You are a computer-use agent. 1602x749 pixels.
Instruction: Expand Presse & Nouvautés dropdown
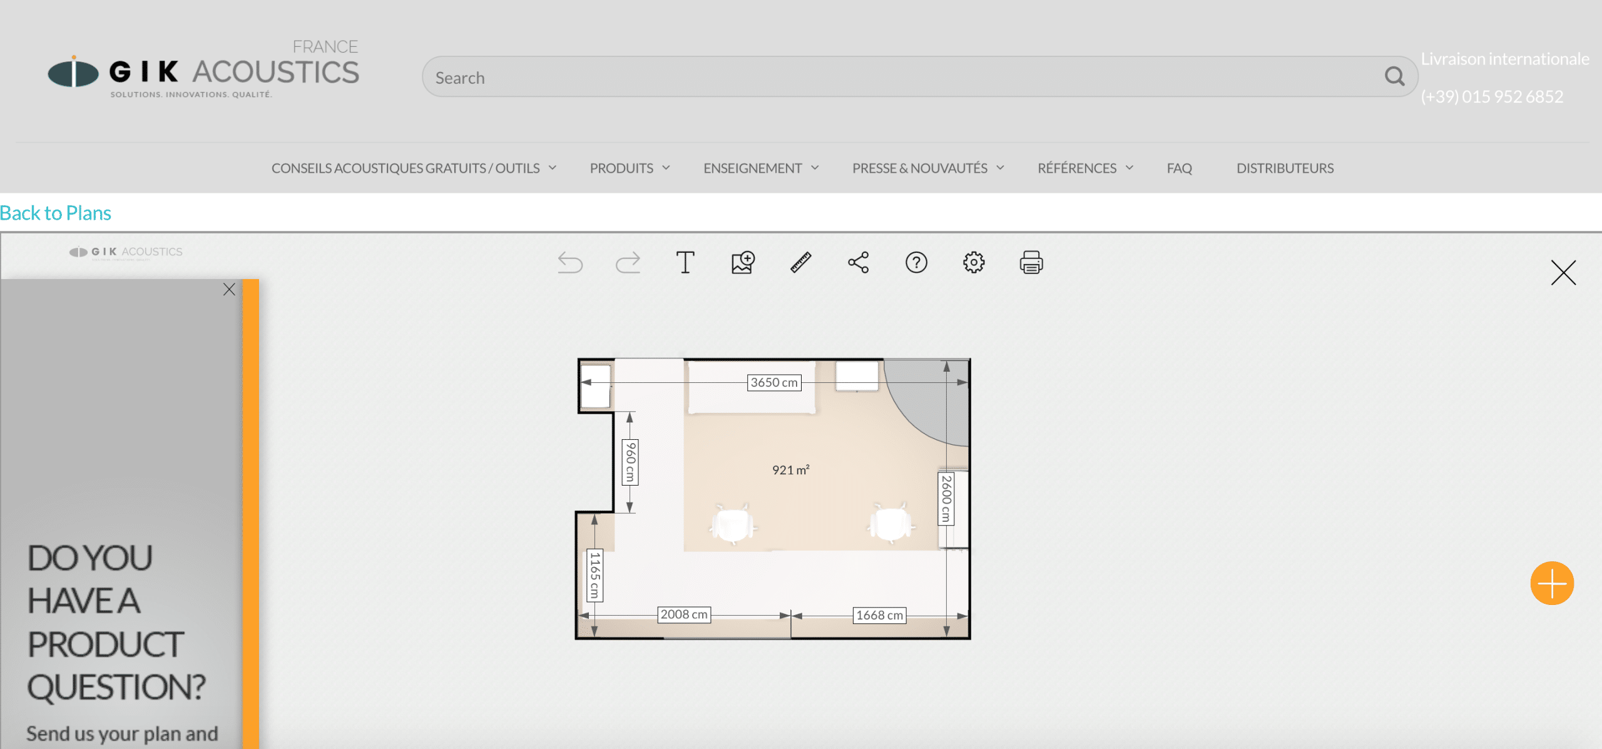[x=928, y=168]
